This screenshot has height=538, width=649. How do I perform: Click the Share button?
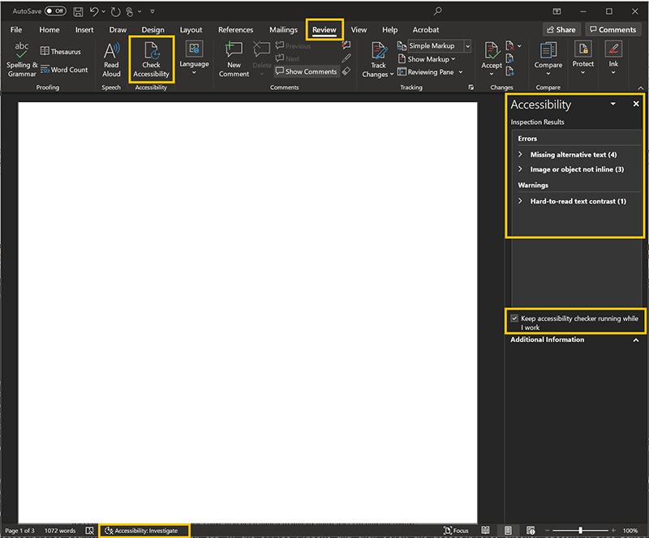(561, 30)
